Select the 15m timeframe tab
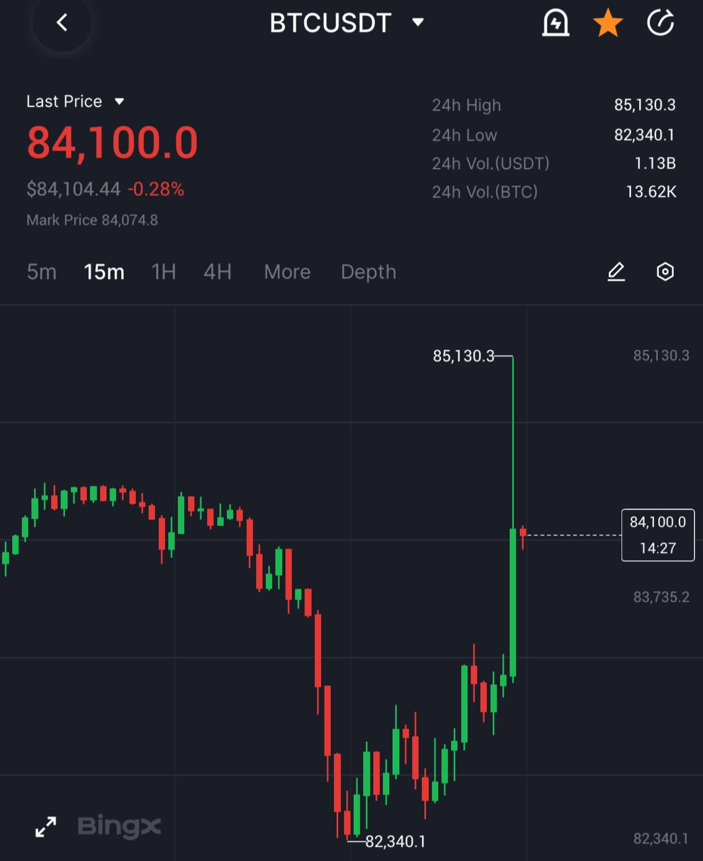 coord(104,272)
